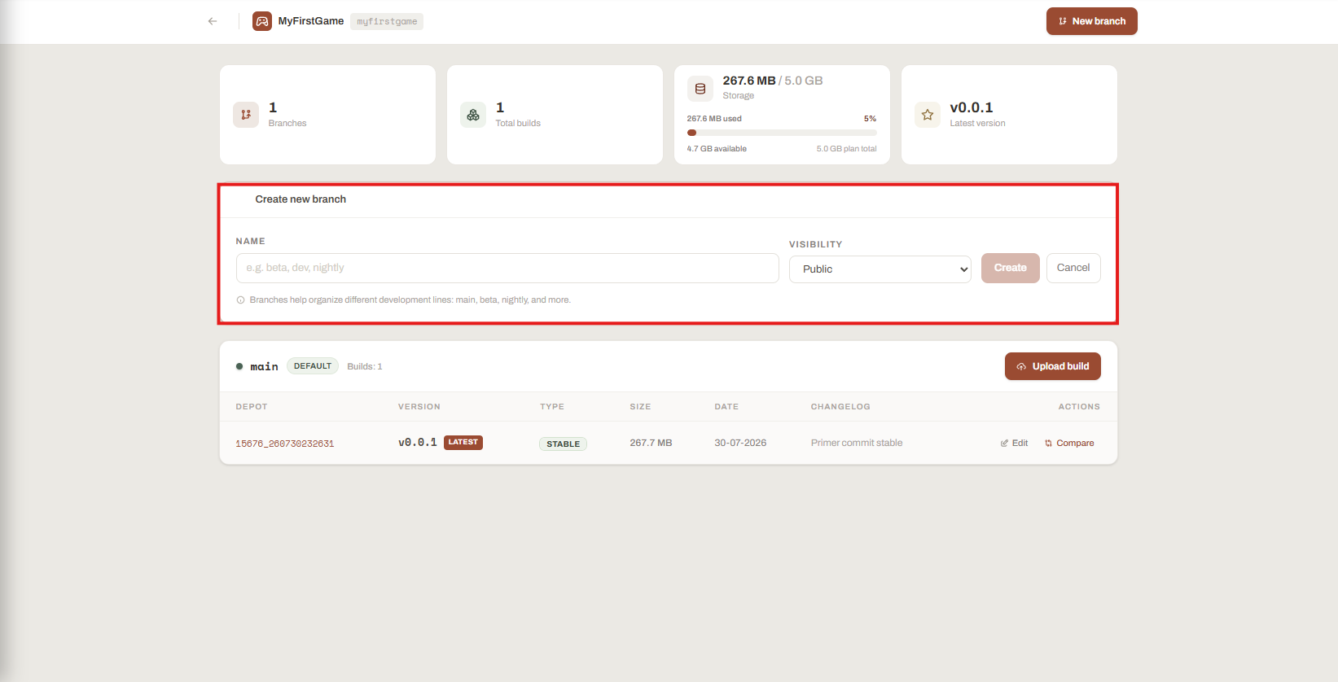Image resolution: width=1338 pixels, height=682 pixels.
Task: Click the Storage database icon
Action: pyautogui.click(x=700, y=89)
